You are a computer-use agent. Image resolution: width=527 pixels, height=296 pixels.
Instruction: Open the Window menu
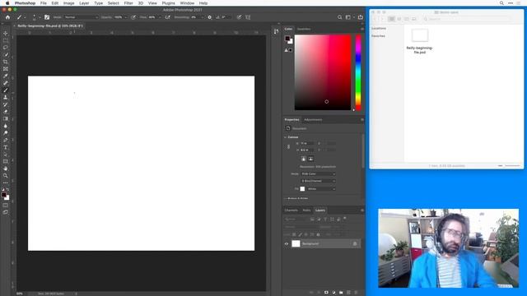(187, 3)
